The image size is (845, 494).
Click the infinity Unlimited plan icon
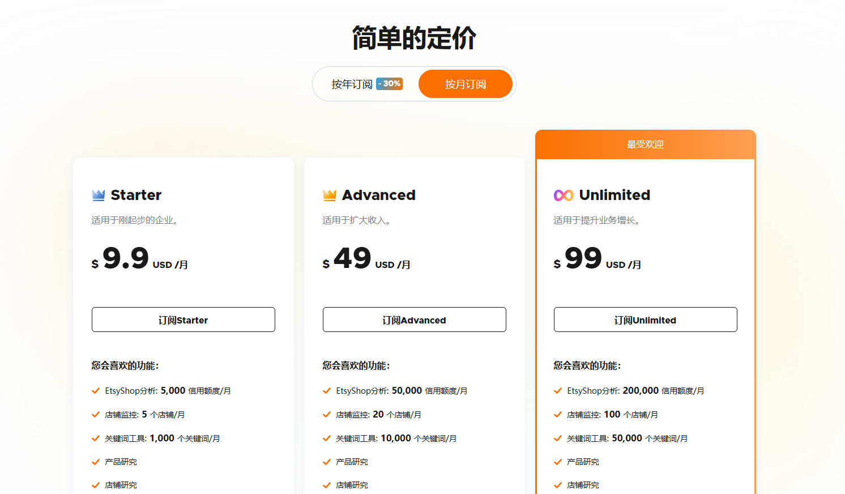pyautogui.click(x=564, y=195)
